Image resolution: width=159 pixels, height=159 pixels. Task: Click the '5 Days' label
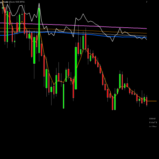(x=154, y=127)
